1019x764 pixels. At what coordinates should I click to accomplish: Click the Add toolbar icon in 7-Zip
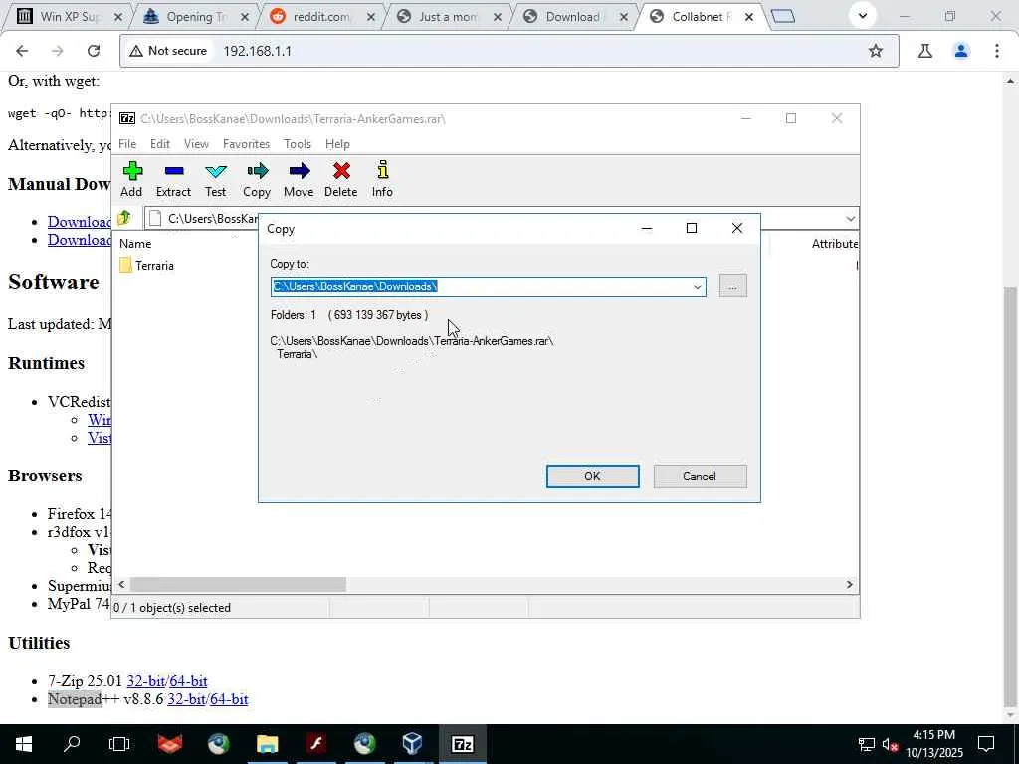click(x=132, y=179)
